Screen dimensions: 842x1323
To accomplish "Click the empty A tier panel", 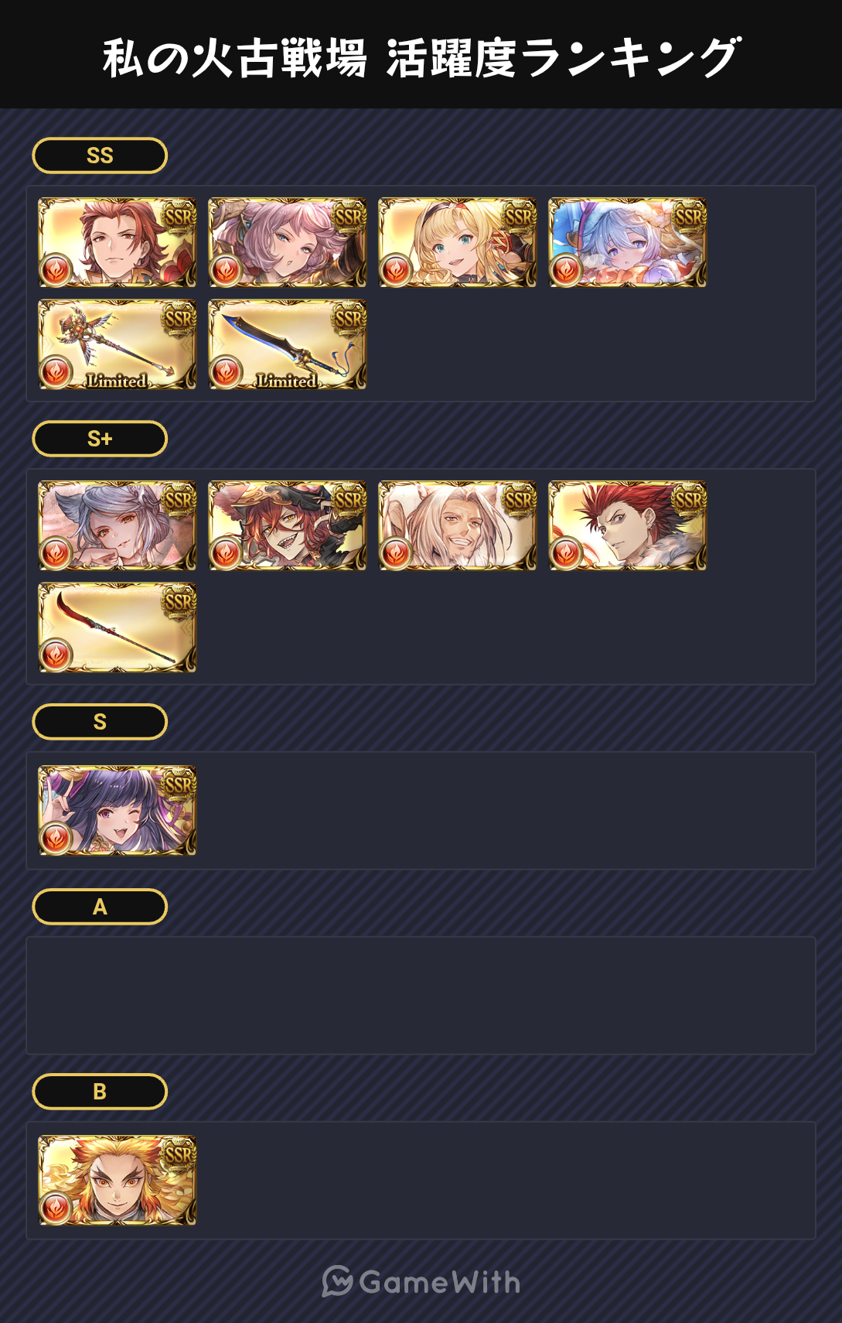I will click(x=421, y=996).
